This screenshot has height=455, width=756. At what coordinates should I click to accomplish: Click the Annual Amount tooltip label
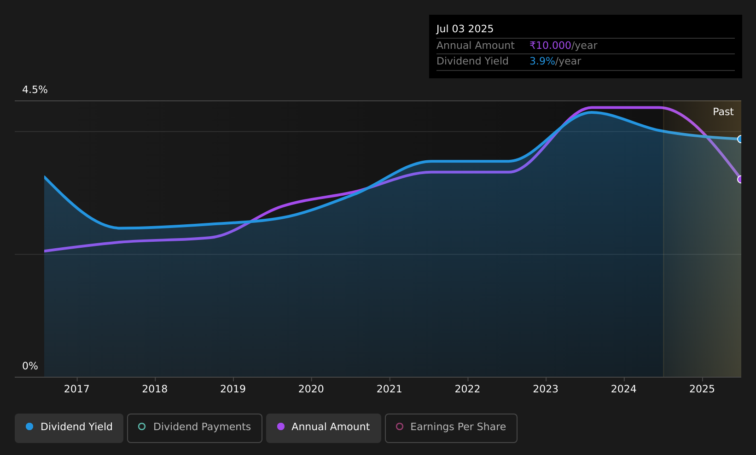(476, 46)
